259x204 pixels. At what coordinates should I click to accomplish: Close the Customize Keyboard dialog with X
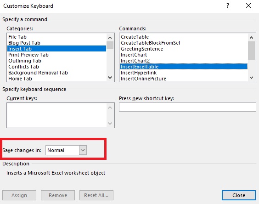pos(248,6)
